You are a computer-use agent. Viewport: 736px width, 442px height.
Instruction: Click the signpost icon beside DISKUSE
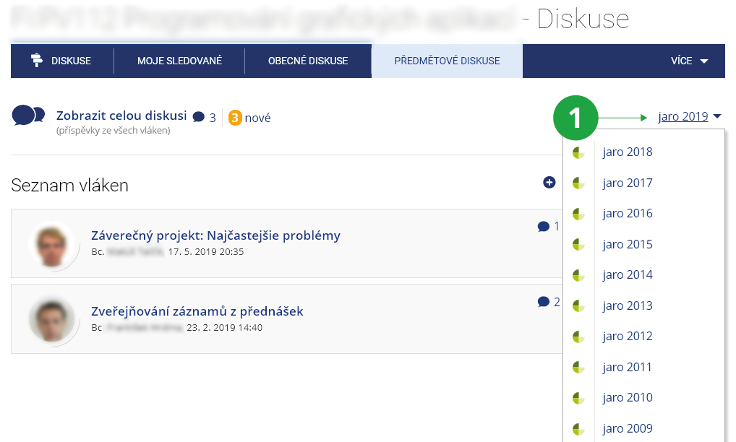[37, 61]
